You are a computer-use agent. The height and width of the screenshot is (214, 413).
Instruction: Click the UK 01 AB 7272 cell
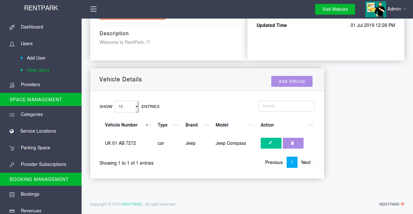(x=120, y=143)
